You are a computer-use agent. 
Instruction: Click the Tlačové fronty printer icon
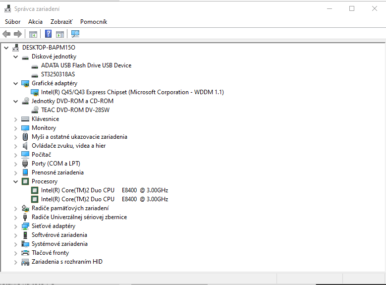pos(25,253)
